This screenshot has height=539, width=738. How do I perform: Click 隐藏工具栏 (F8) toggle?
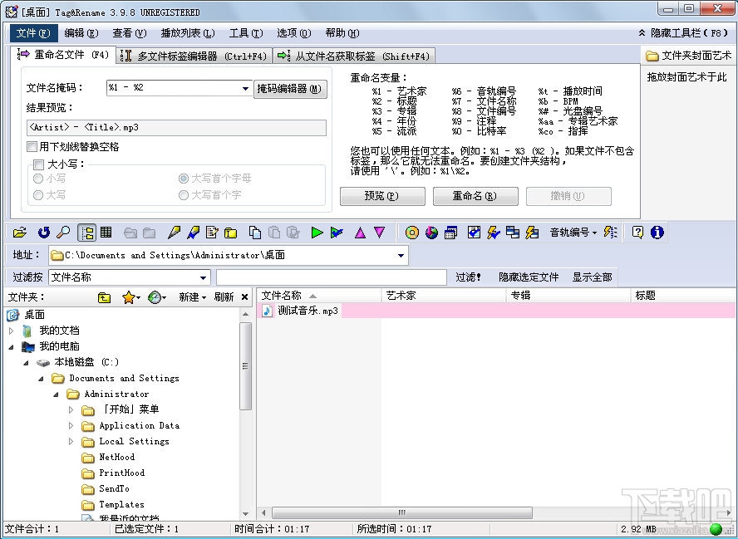tap(683, 33)
